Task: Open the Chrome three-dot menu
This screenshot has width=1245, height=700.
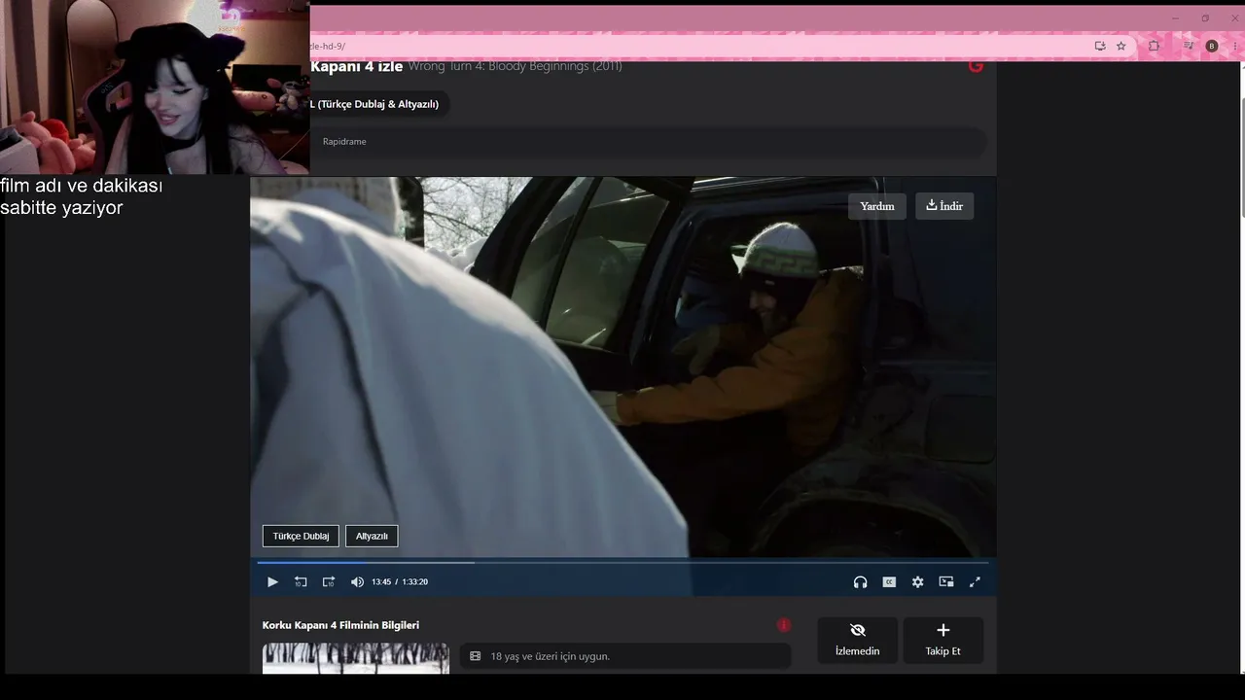Action: (1234, 46)
